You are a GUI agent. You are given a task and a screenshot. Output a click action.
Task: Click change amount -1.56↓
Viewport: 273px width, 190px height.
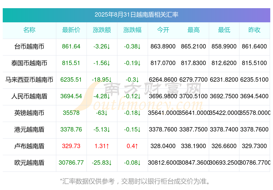(x=102, y=63)
